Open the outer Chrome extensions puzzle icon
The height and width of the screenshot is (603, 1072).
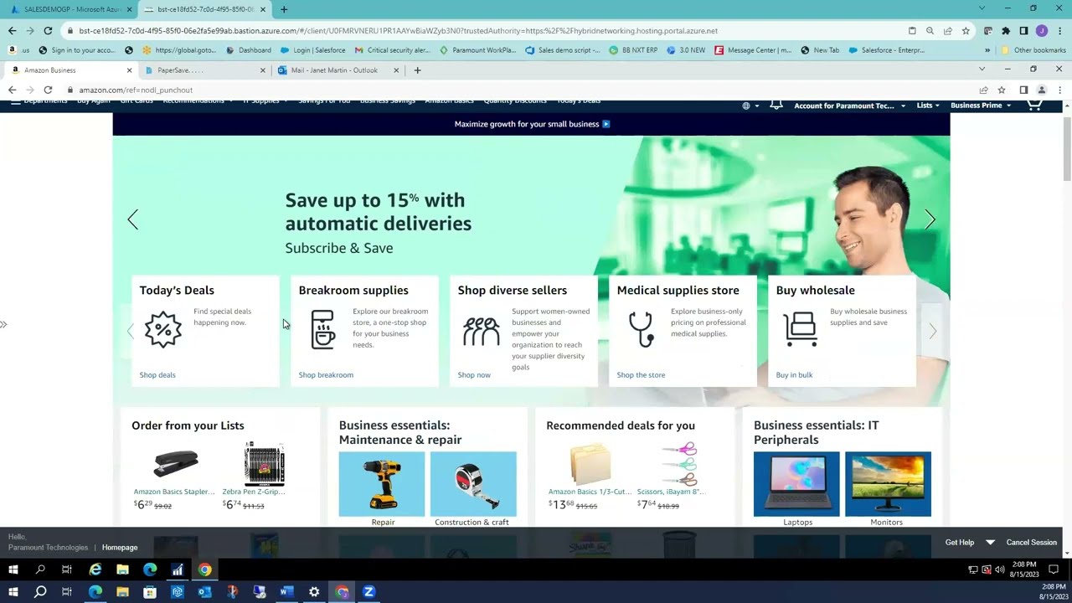(1006, 31)
